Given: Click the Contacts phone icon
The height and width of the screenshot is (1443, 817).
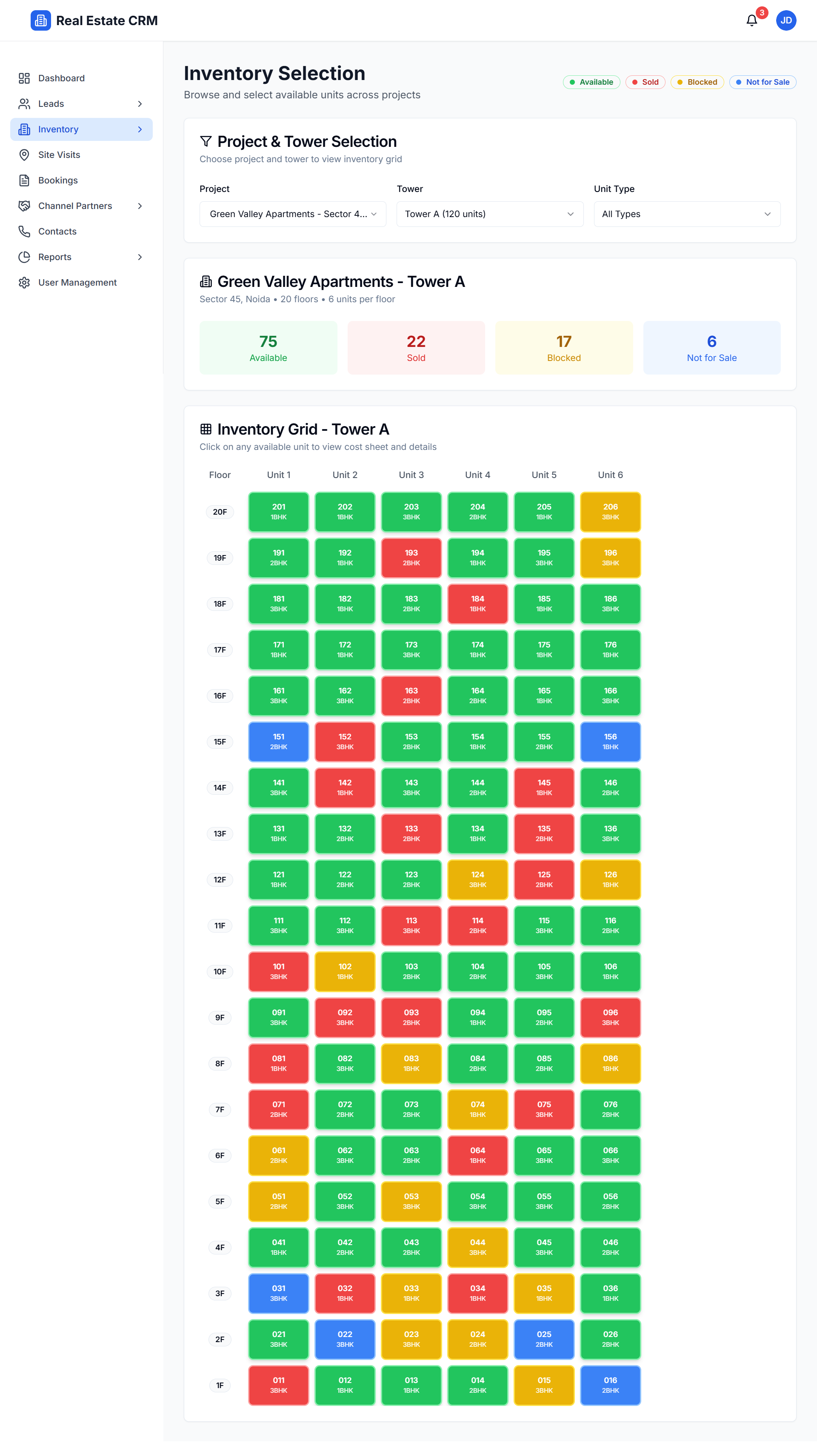Looking at the screenshot, I should coord(24,231).
